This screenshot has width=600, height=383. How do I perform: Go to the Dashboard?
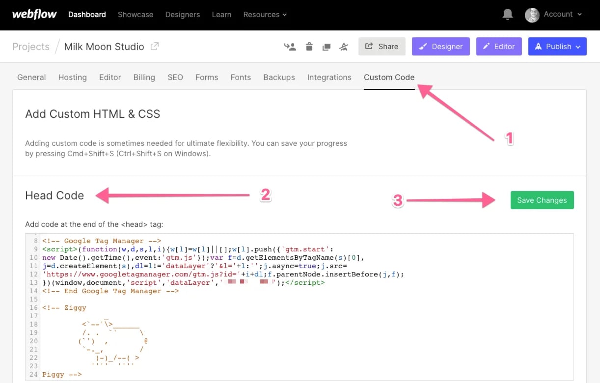coord(86,15)
